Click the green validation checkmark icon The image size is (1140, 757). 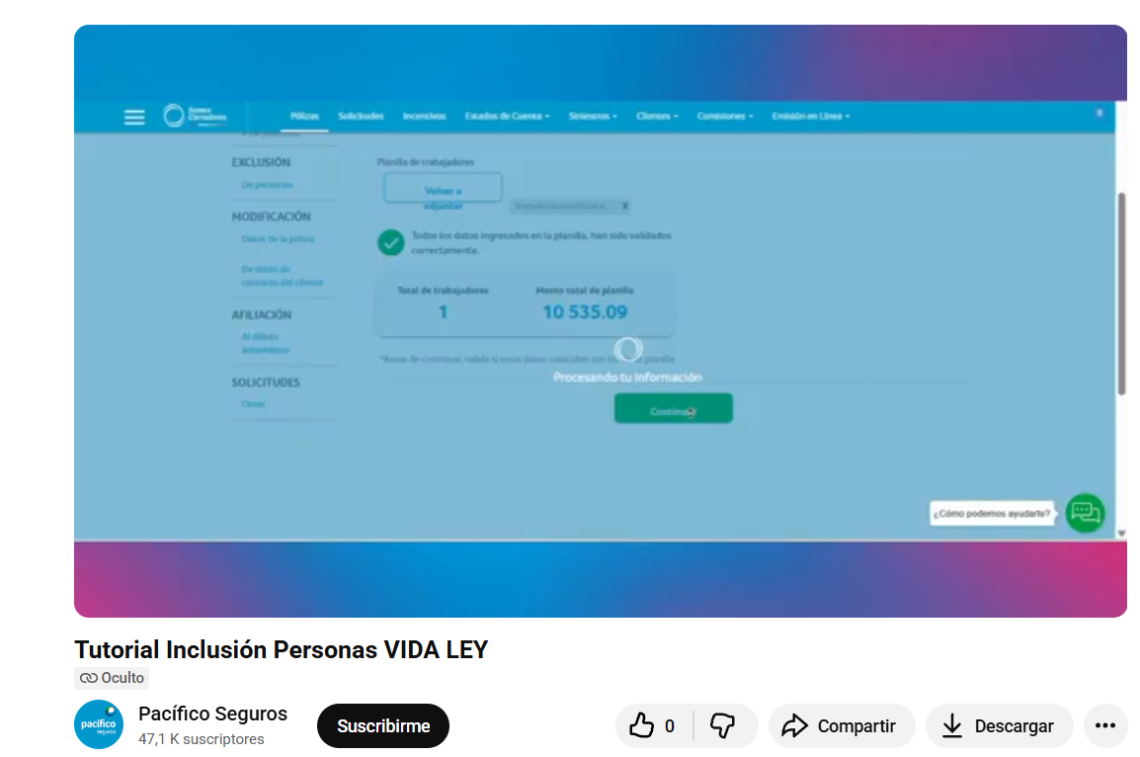391,242
